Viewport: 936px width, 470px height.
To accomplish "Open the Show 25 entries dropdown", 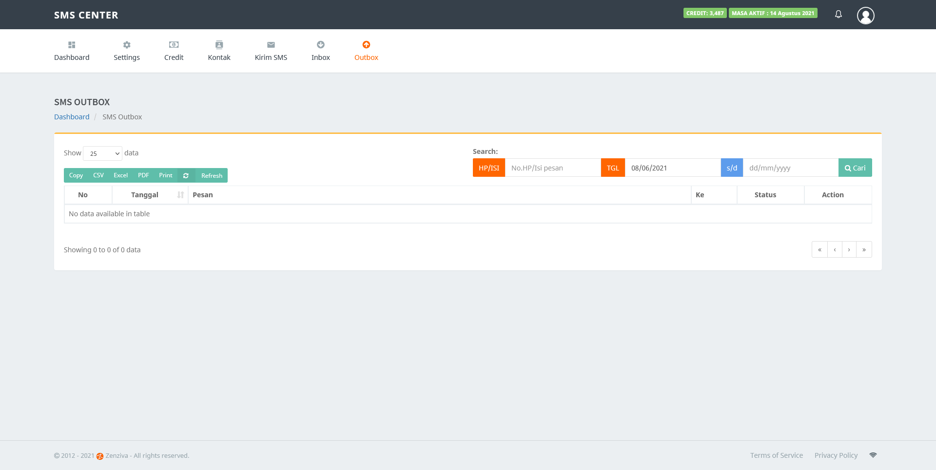I will click(x=102, y=153).
